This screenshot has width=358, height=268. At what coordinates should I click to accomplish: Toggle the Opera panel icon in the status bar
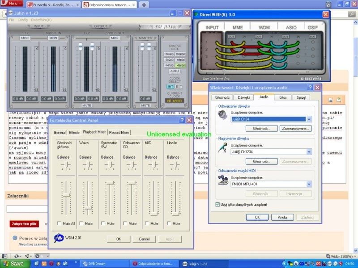[4, 256]
